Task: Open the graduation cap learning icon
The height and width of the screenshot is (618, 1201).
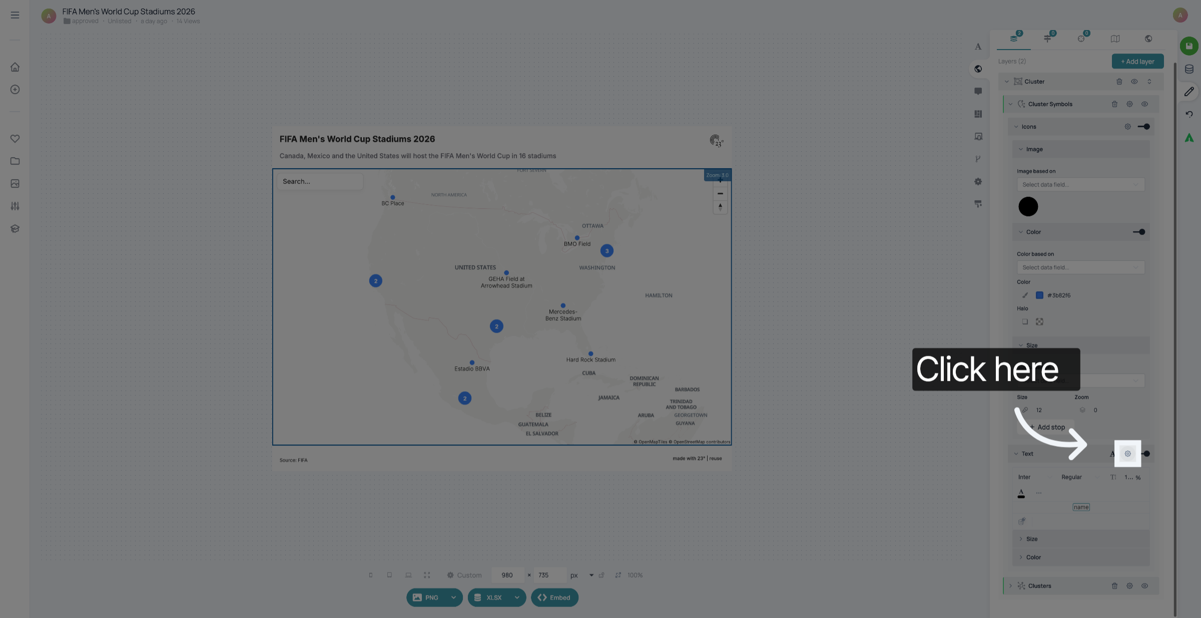Action: [x=15, y=229]
